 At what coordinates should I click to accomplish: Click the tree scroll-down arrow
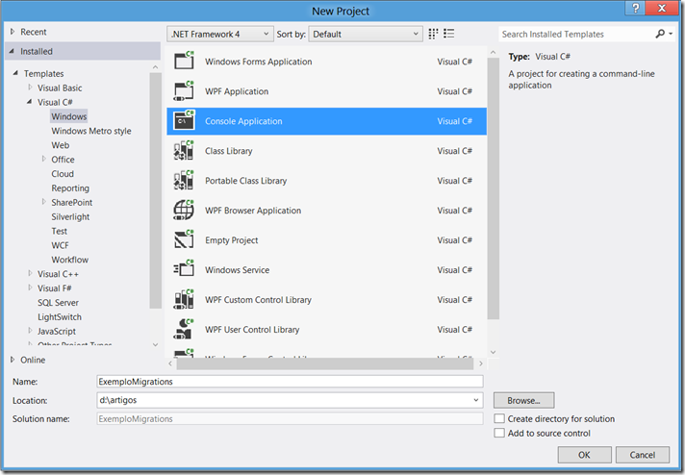click(155, 344)
